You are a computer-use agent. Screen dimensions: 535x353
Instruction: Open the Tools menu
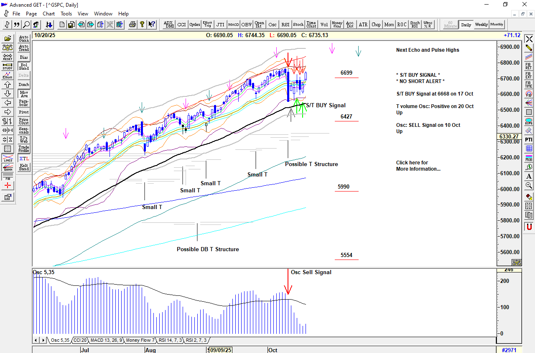66,14
